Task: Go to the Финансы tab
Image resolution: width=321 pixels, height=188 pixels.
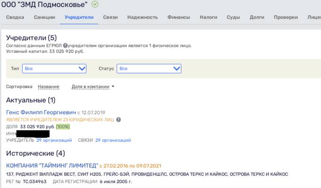Action: (179, 17)
